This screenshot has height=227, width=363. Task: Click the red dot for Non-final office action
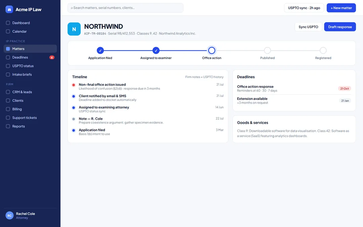coord(74,85)
